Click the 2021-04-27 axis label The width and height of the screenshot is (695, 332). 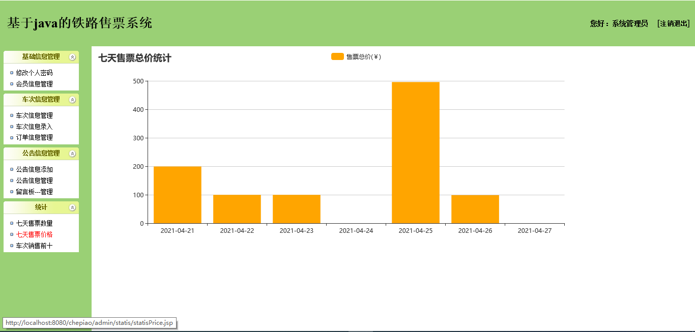(x=534, y=231)
